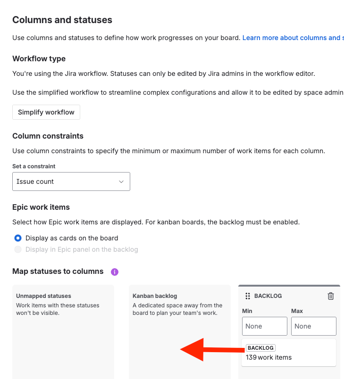Click the purple info icon beside Map statuses

click(x=114, y=272)
